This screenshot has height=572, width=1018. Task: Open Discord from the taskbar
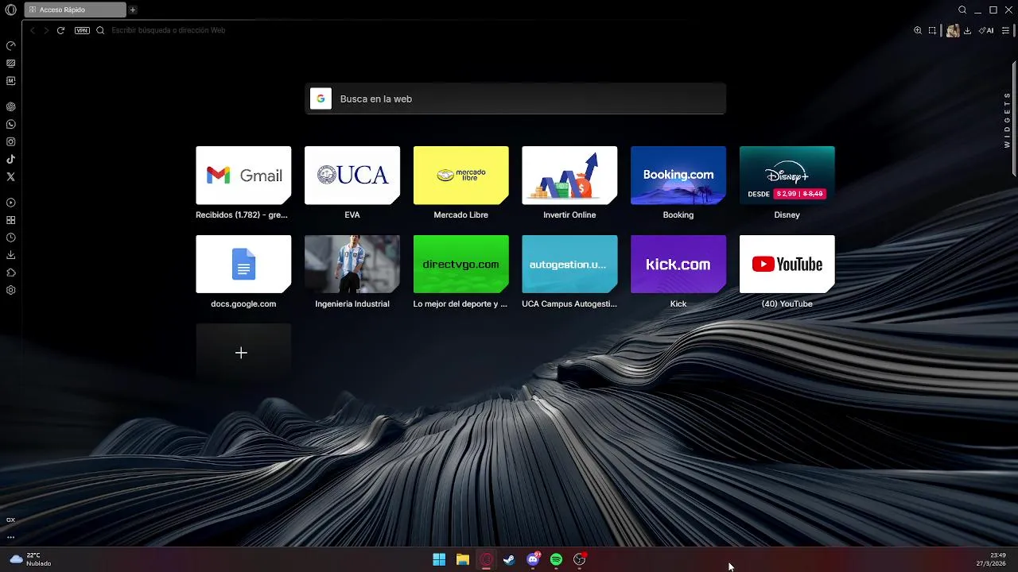(x=533, y=559)
